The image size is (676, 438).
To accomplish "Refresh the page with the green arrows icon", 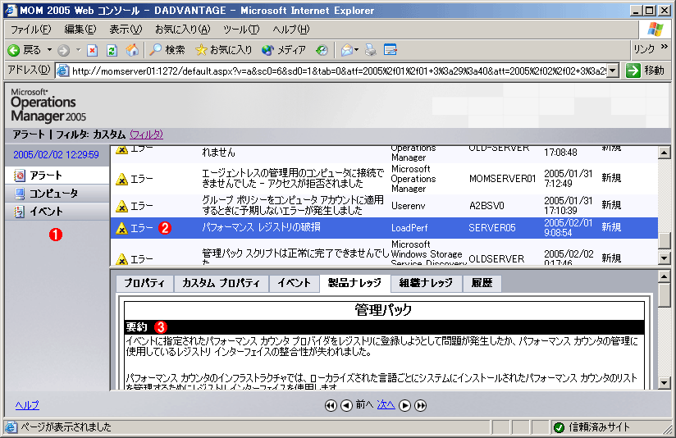I will tap(112, 50).
